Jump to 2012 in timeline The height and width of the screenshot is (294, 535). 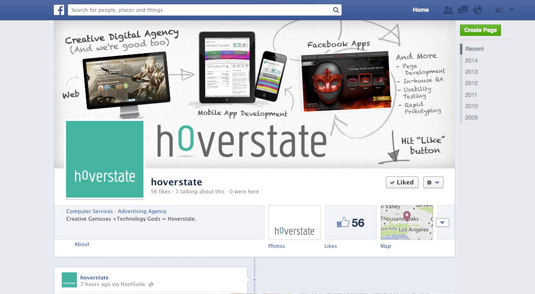(471, 83)
